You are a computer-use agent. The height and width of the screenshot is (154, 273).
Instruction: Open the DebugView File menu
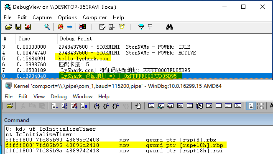pos(8,17)
